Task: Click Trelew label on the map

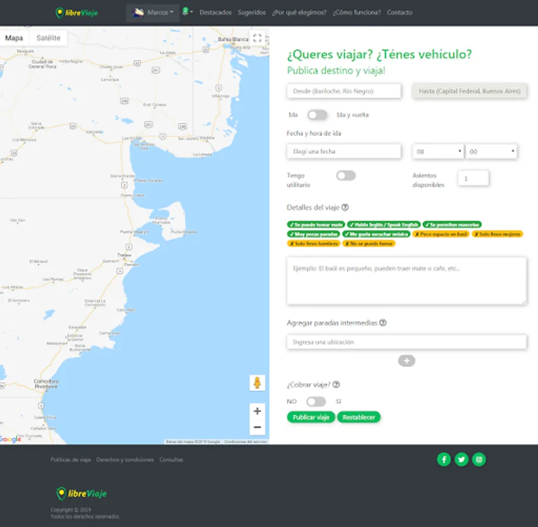Action: point(124,255)
